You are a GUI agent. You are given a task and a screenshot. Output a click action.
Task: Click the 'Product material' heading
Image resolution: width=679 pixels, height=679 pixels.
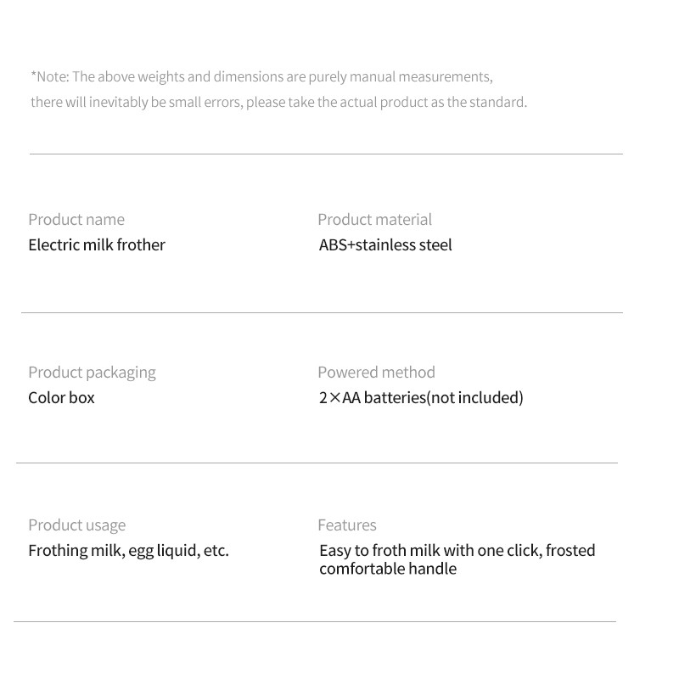click(374, 220)
